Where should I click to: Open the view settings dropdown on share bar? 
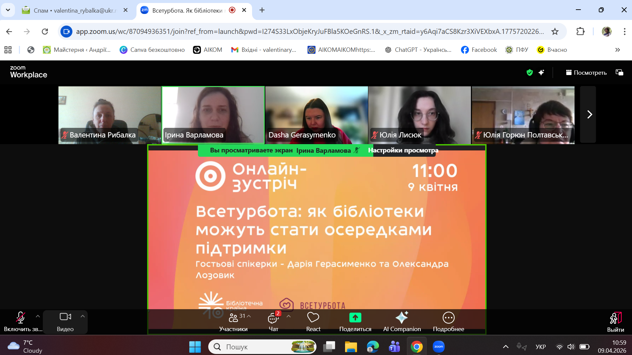[x=403, y=150]
